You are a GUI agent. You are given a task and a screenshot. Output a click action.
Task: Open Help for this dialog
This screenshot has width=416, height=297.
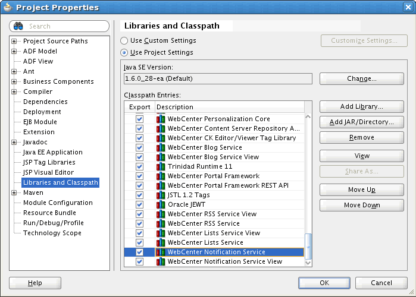click(x=35, y=283)
